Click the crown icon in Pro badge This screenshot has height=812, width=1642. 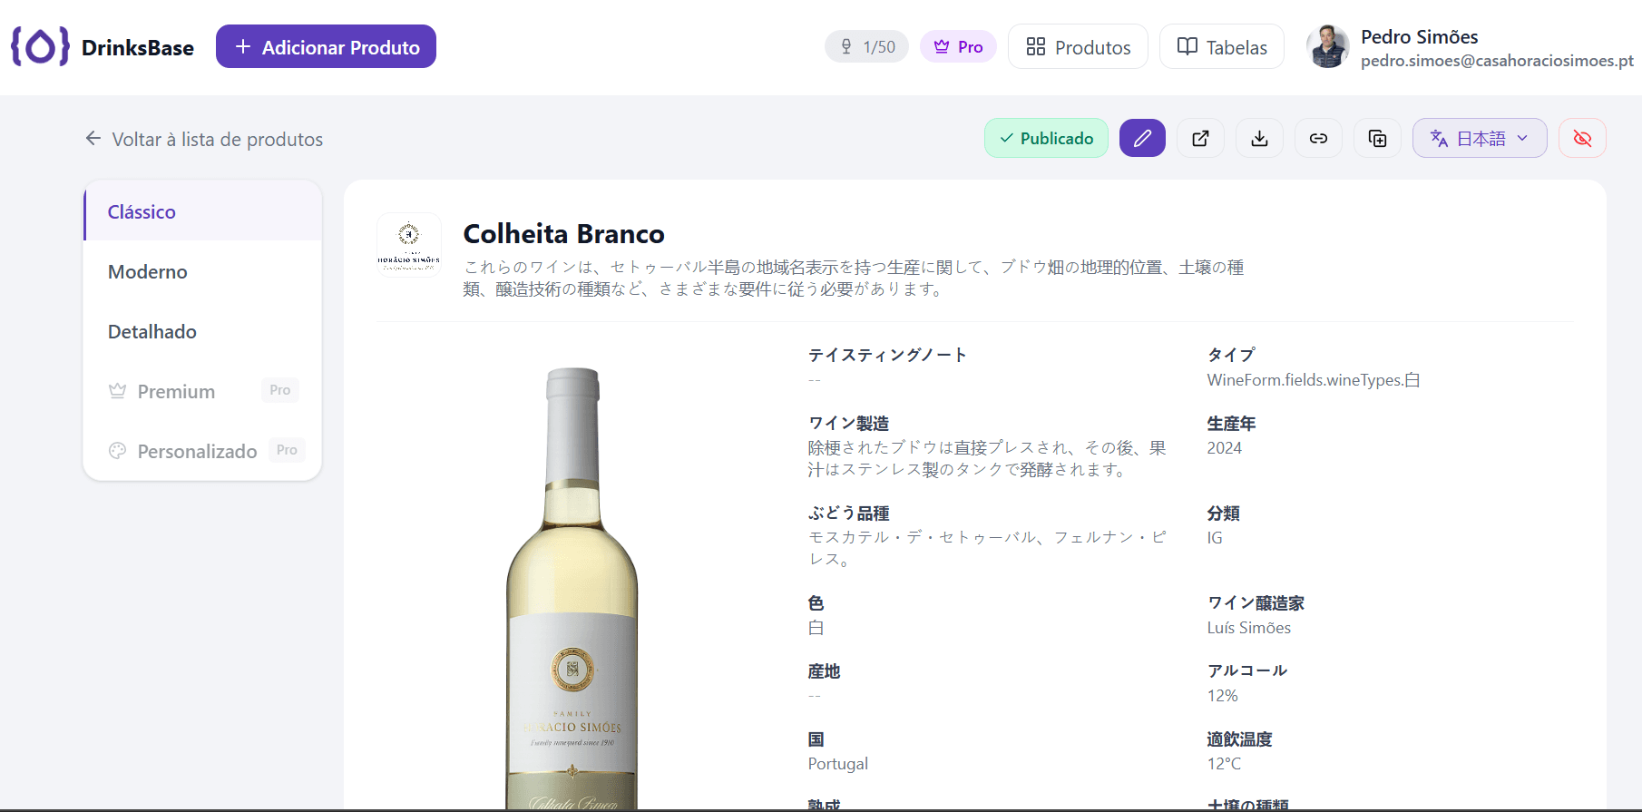coord(942,46)
